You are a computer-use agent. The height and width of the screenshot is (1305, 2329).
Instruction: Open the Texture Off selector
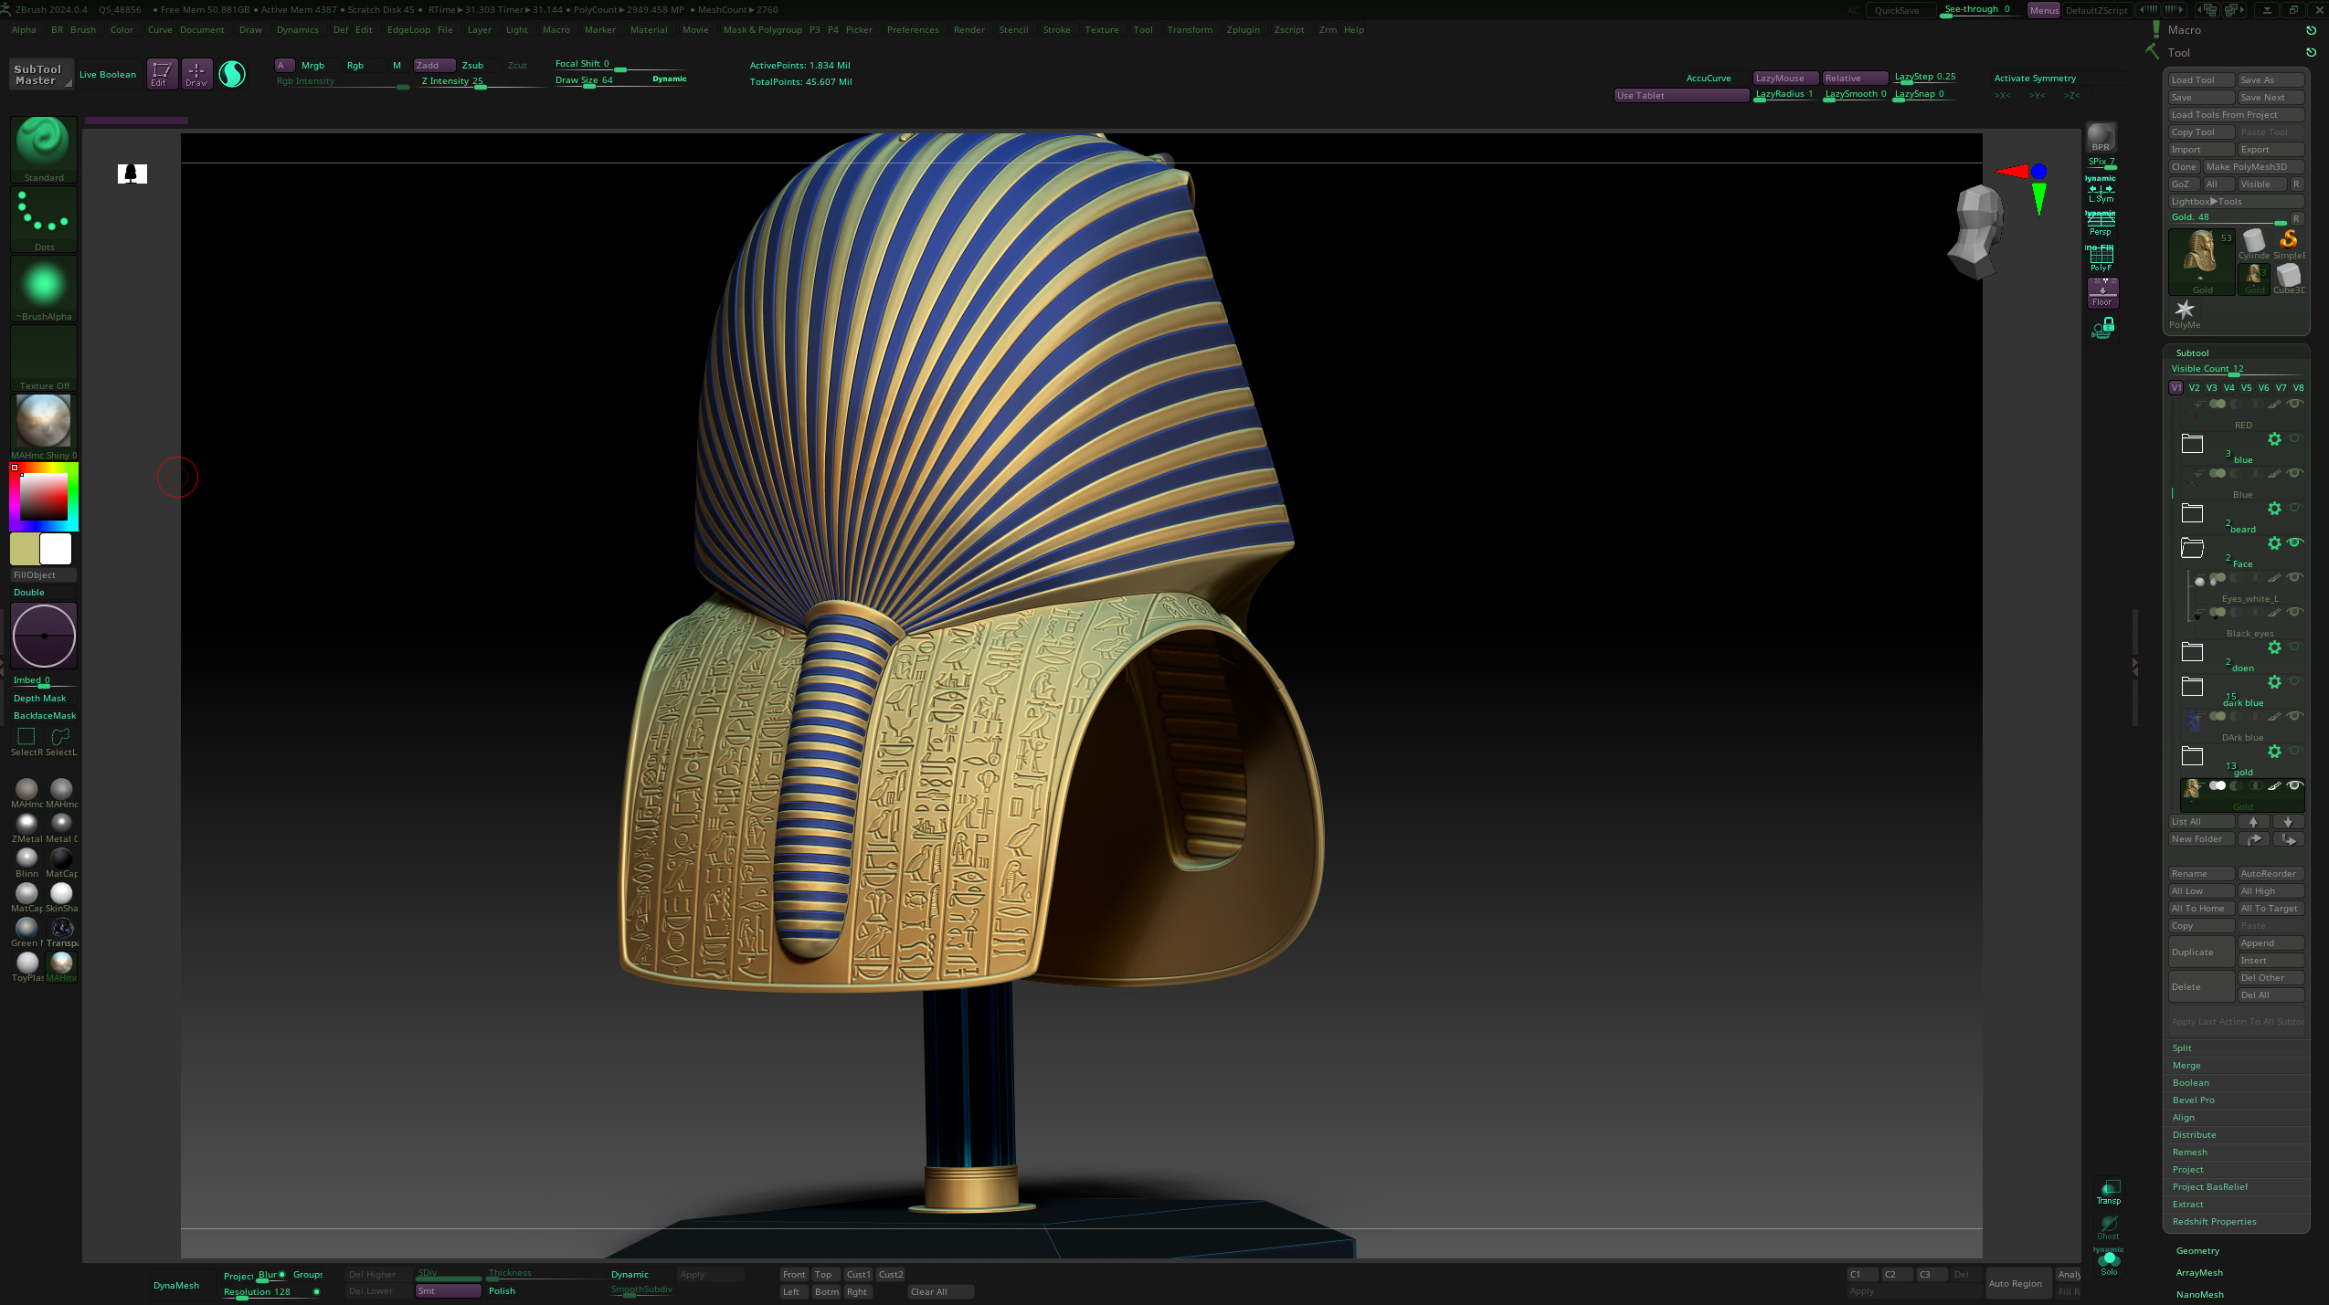coord(44,357)
